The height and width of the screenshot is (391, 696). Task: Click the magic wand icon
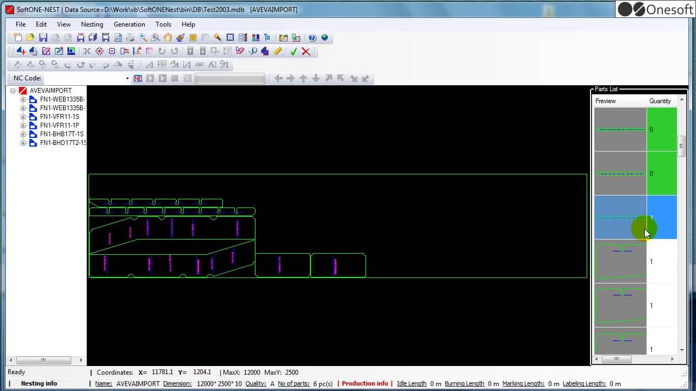pyautogui.click(x=217, y=37)
